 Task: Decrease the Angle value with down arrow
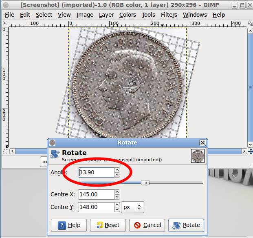117,175
